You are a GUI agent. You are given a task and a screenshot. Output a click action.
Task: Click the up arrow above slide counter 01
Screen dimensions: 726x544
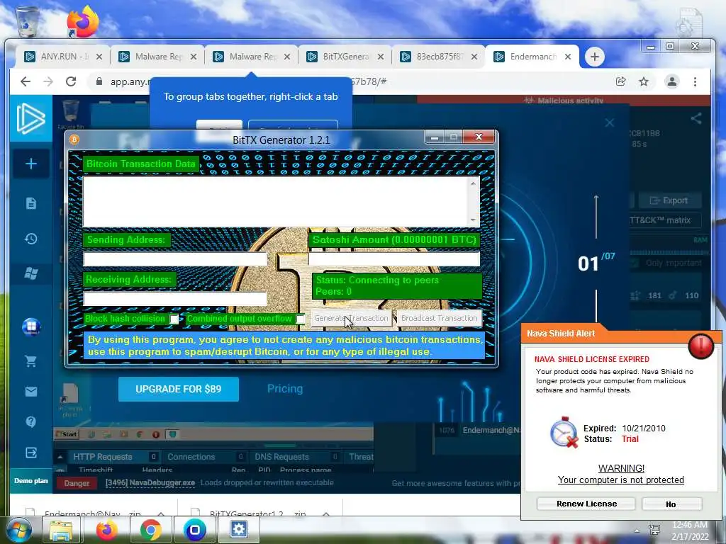coord(596,217)
